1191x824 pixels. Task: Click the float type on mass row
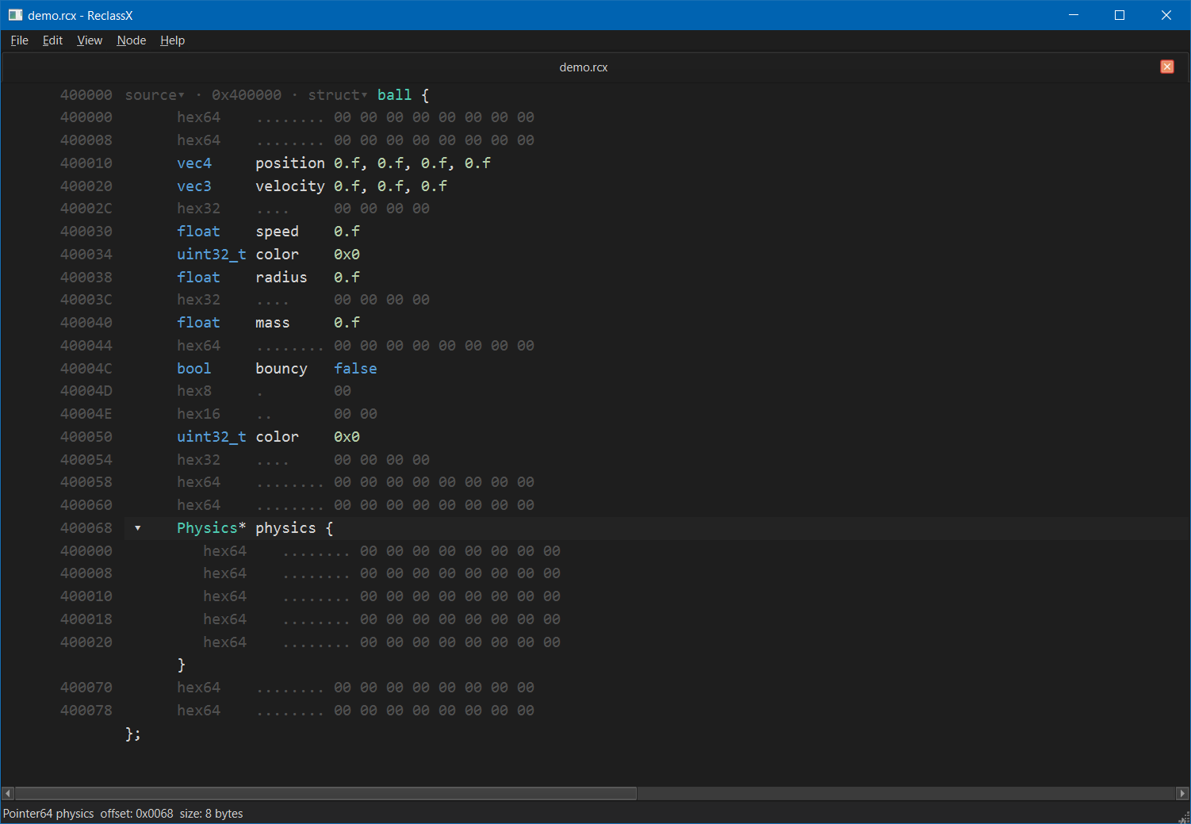[198, 323]
